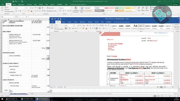The width and height of the screenshot is (180, 101).
Task: Select Title style in Word
Action: [x=161, y=27]
